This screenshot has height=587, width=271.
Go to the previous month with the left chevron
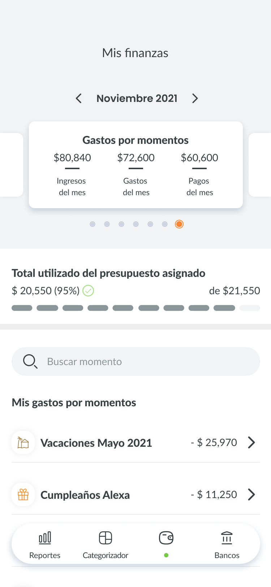click(79, 98)
